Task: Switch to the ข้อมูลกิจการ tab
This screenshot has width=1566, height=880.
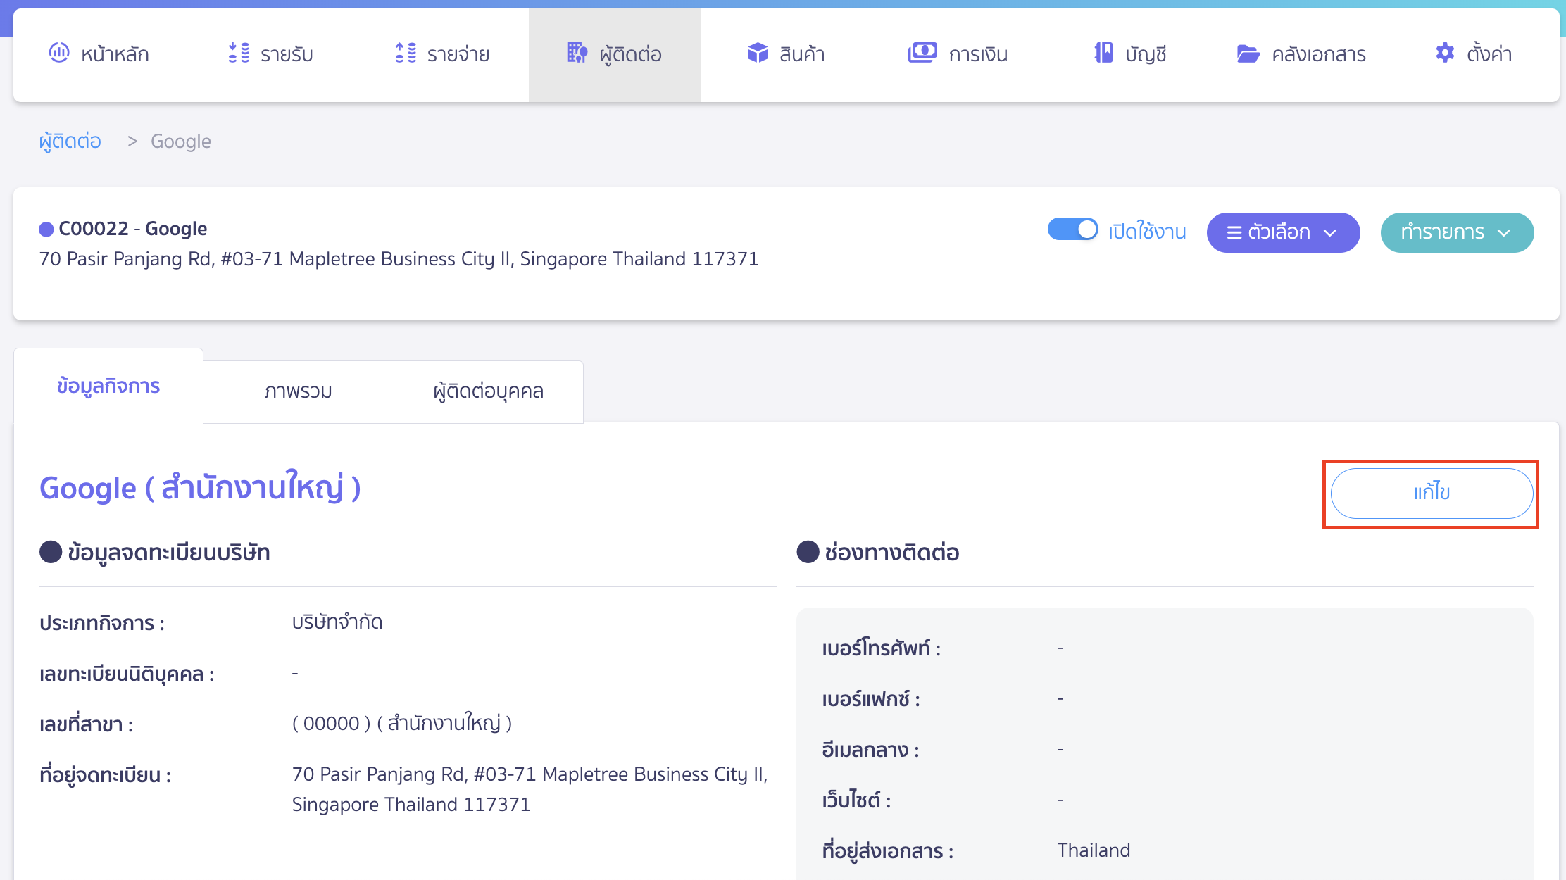Action: [x=108, y=386]
